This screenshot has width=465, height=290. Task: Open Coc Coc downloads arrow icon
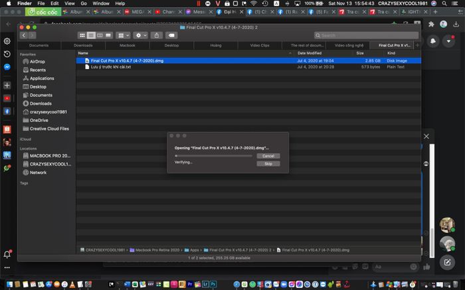coord(456,25)
